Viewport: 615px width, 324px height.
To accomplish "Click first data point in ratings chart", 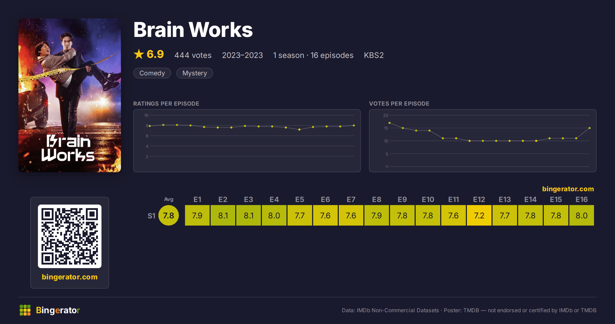I will pyautogui.click(x=150, y=126).
